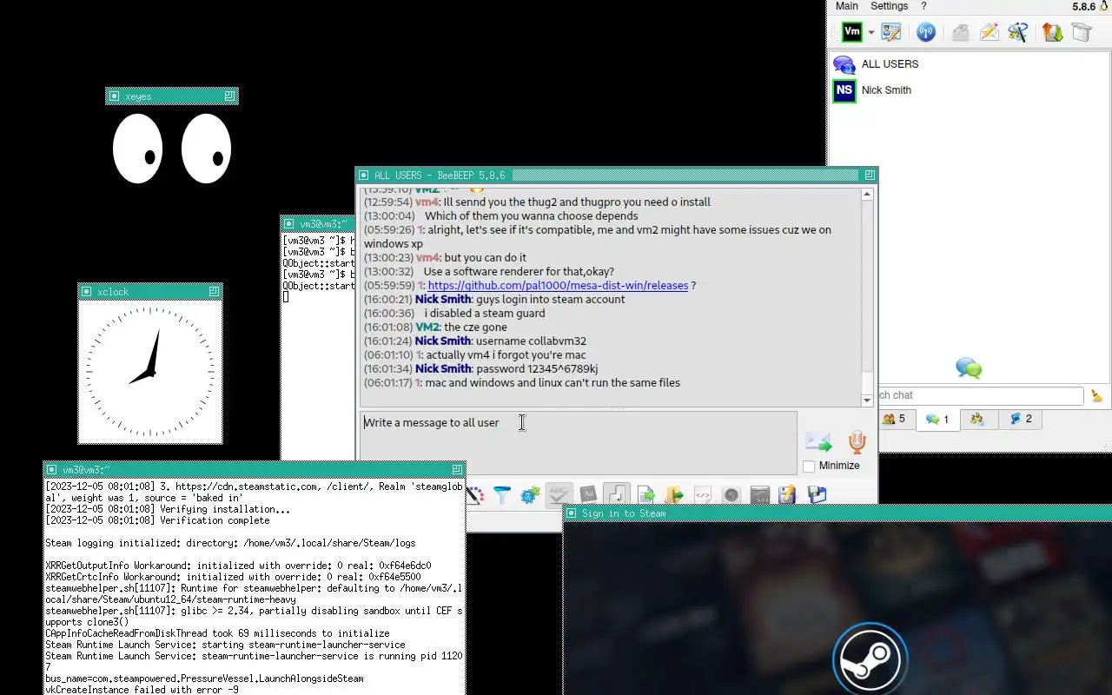Click the blue gear chat settings icon
Screen dimensions: 1112x695
tap(530, 495)
